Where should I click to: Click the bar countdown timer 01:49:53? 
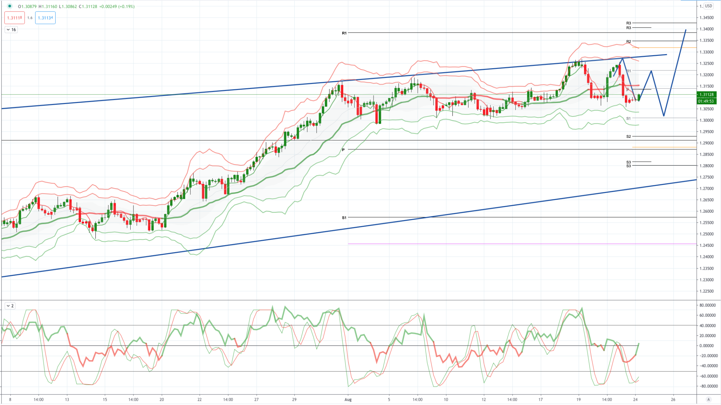(x=707, y=101)
